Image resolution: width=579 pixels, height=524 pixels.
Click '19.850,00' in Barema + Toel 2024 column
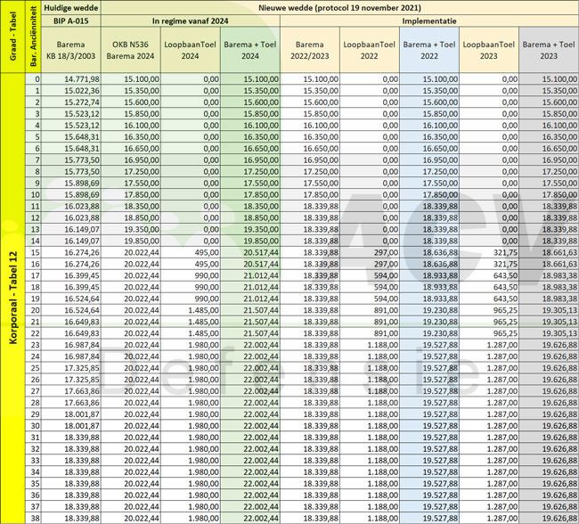point(261,241)
